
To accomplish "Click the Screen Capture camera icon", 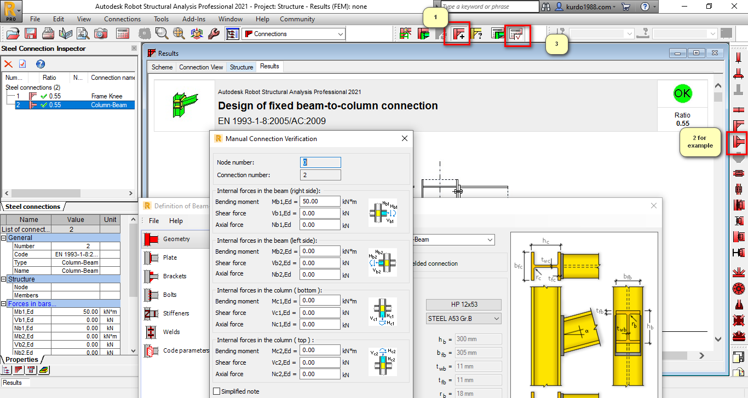I will [x=101, y=33].
